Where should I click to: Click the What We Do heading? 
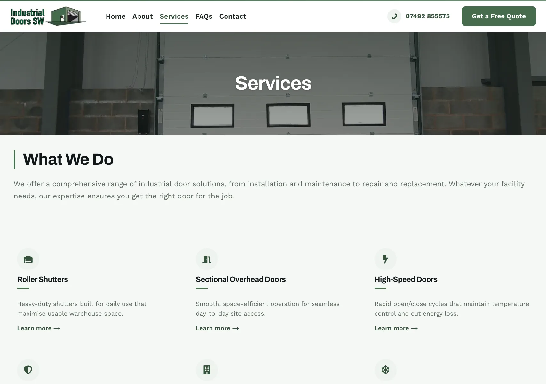[68, 159]
